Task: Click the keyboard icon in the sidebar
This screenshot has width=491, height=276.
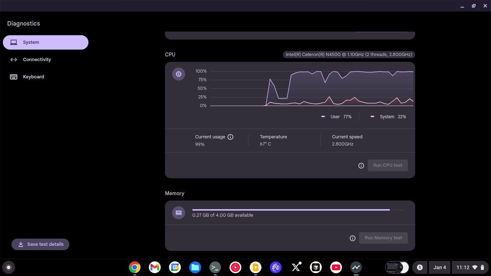Action: [14, 77]
